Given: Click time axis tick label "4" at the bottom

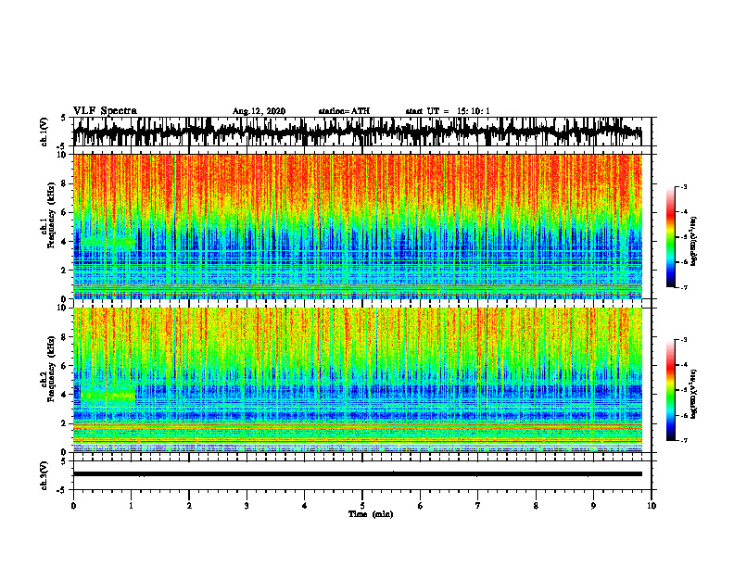Looking at the screenshot, I should point(305,506).
